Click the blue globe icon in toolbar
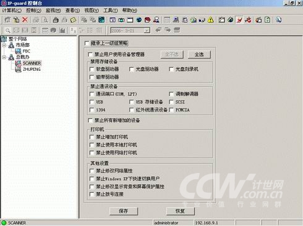The image size is (303, 226). tap(139, 20)
